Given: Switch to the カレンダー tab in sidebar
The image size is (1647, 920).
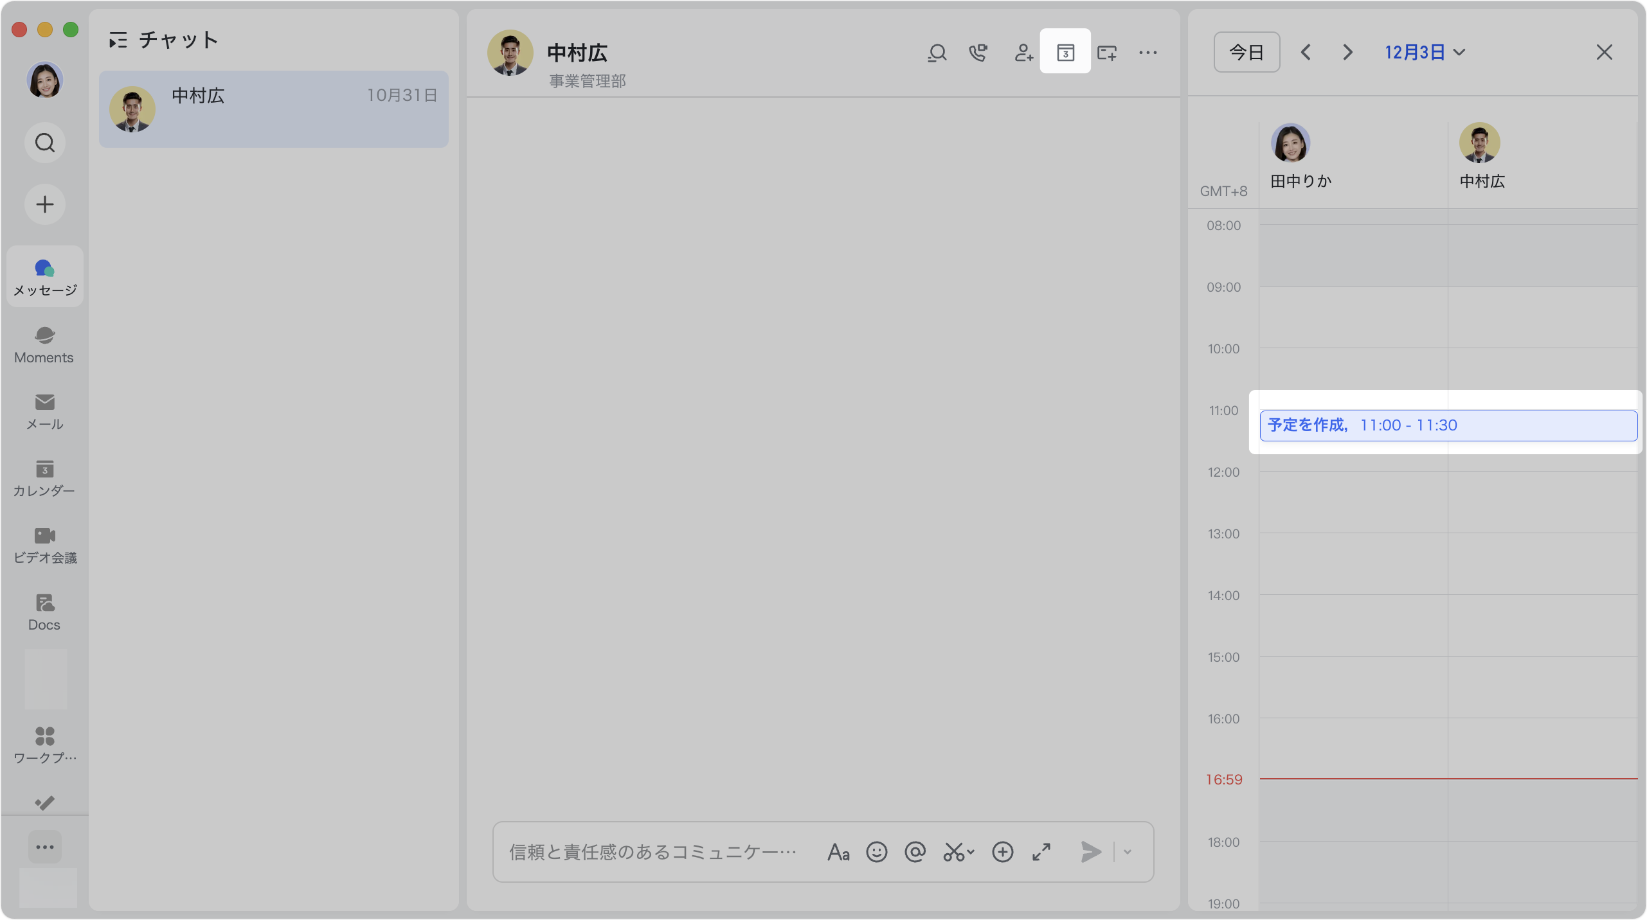Looking at the screenshot, I should [x=44, y=478].
